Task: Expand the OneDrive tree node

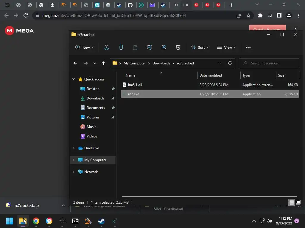Action: tap(73, 148)
